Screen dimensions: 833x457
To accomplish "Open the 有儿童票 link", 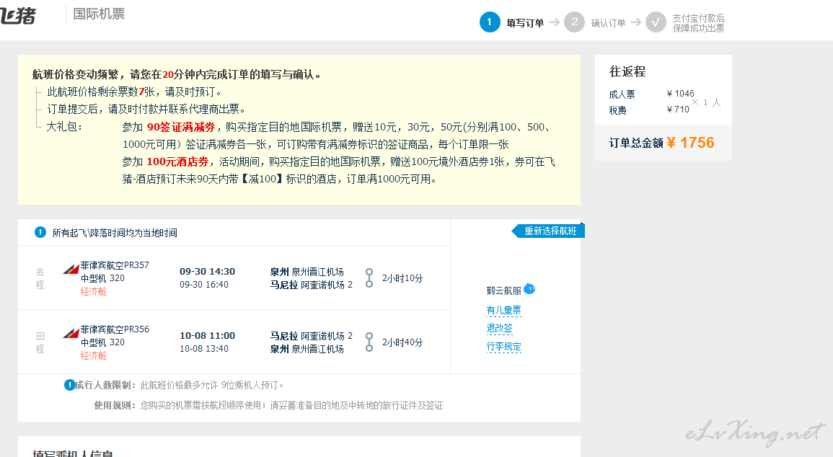I will pos(503,310).
